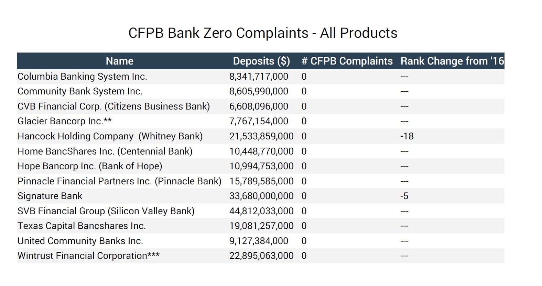Image resolution: width=542 pixels, height=286 pixels.
Task: Select the Columbia Banking System Inc. row name
Action: [x=82, y=76]
